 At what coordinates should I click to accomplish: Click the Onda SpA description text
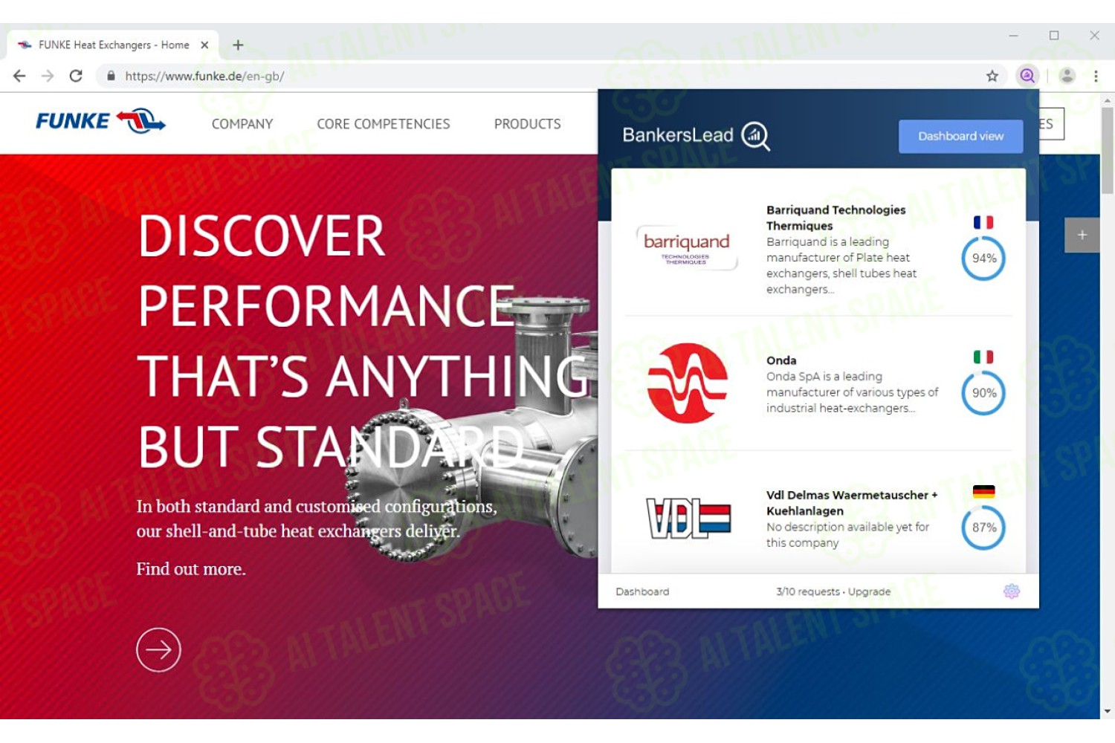pyautogui.click(x=853, y=392)
